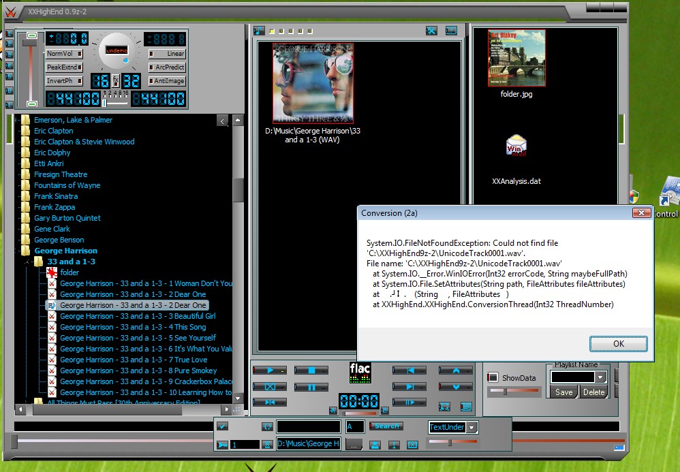Click the refresh icon beside search field
Screen dimensions: 680x472
click(267, 426)
